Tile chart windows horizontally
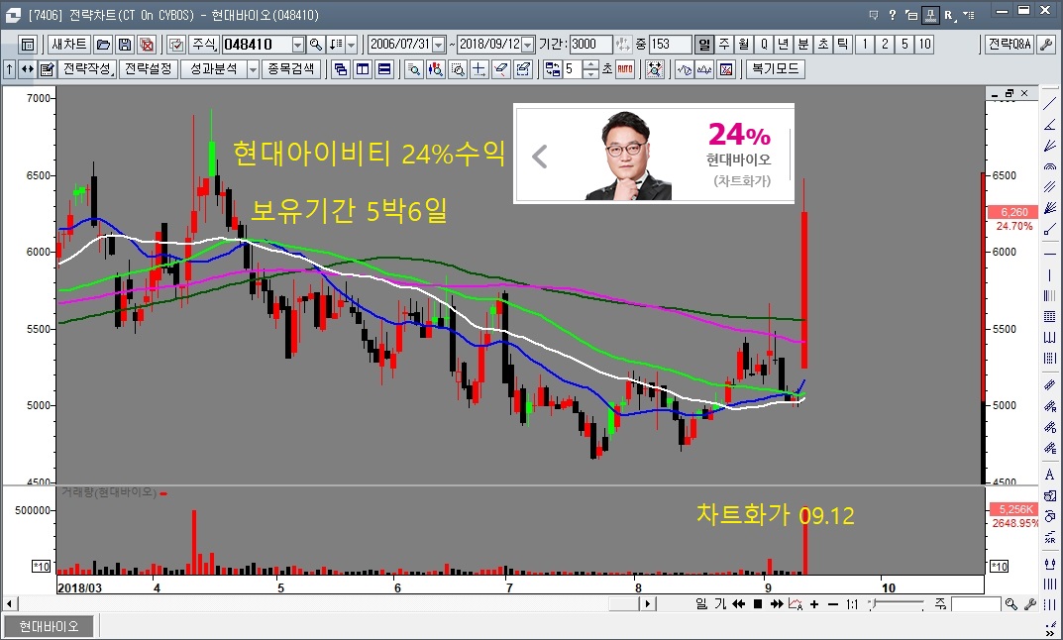Image resolution: width=1063 pixels, height=640 pixels. click(384, 69)
